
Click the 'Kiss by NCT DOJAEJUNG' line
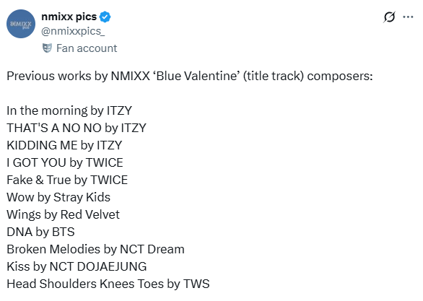(x=77, y=266)
